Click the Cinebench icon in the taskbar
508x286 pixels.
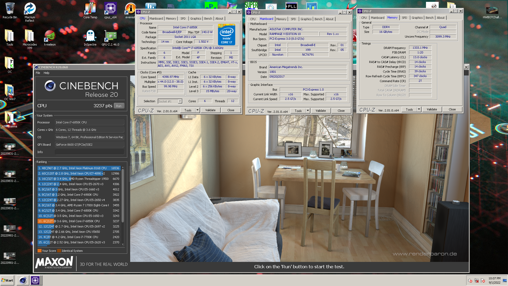23,280
